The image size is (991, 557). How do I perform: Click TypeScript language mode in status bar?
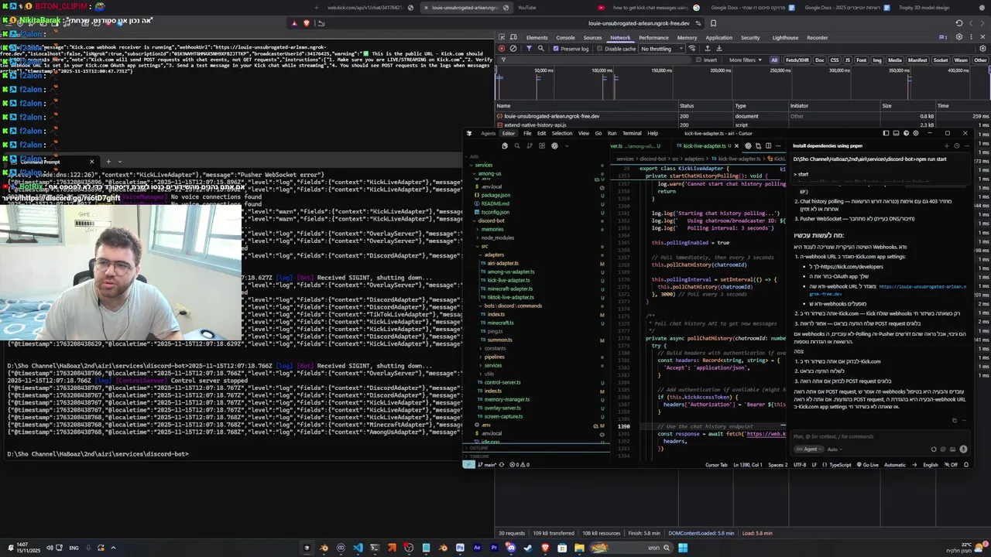click(840, 465)
